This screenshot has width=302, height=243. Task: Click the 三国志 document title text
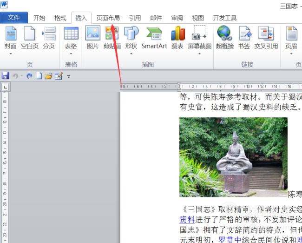point(289,6)
